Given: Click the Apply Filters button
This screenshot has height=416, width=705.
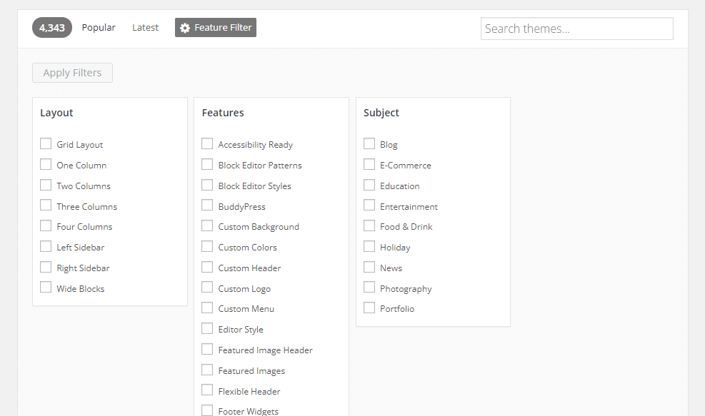Looking at the screenshot, I should pos(71,72).
